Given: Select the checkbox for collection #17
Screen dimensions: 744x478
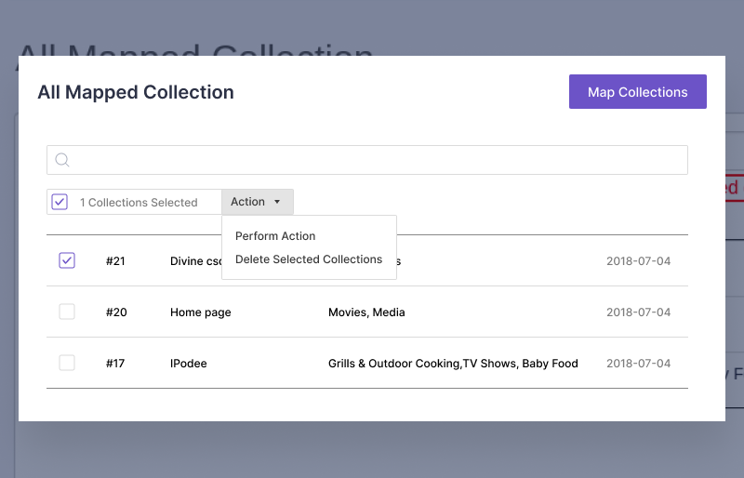Looking at the screenshot, I should (67, 363).
